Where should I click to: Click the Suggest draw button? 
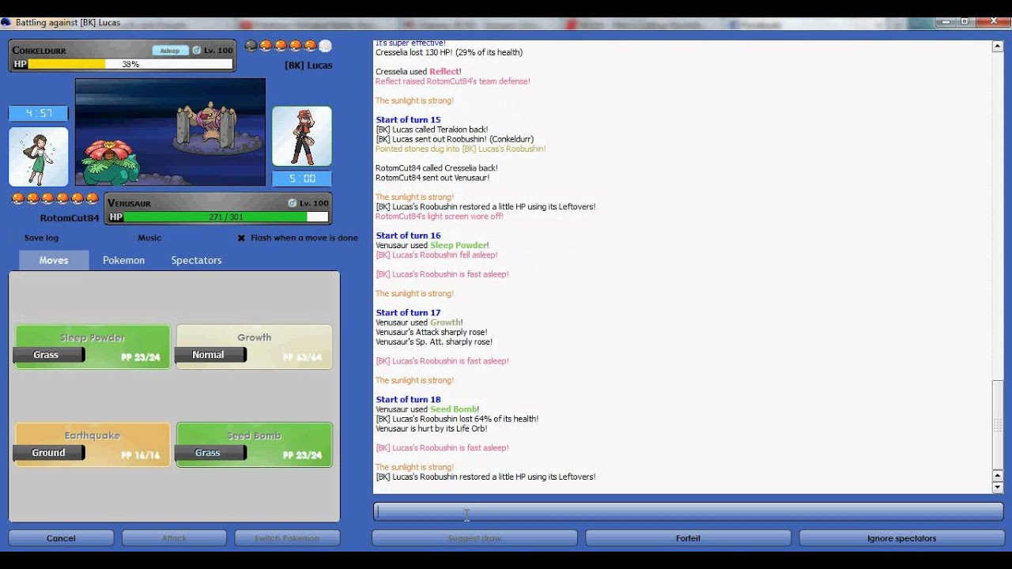474,538
